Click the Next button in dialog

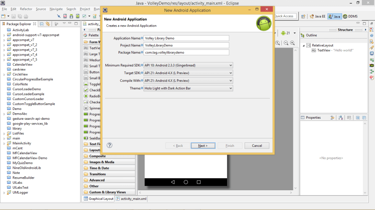[203, 146]
